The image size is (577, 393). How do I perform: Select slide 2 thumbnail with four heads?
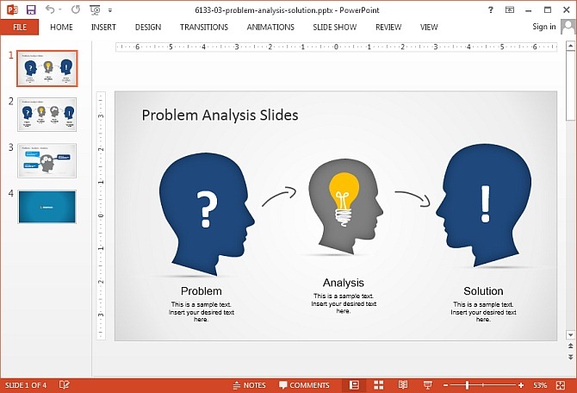(x=47, y=115)
